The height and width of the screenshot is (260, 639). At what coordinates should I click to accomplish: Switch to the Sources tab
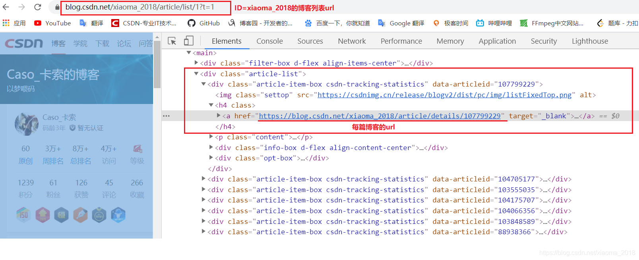point(310,41)
